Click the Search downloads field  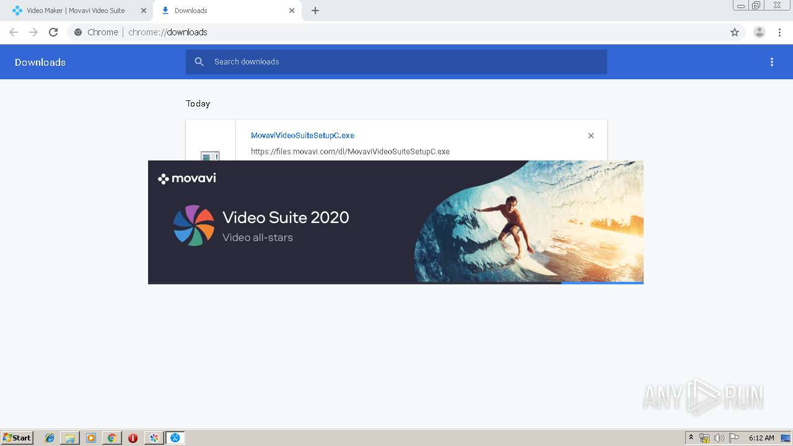(x=396, y=62)
